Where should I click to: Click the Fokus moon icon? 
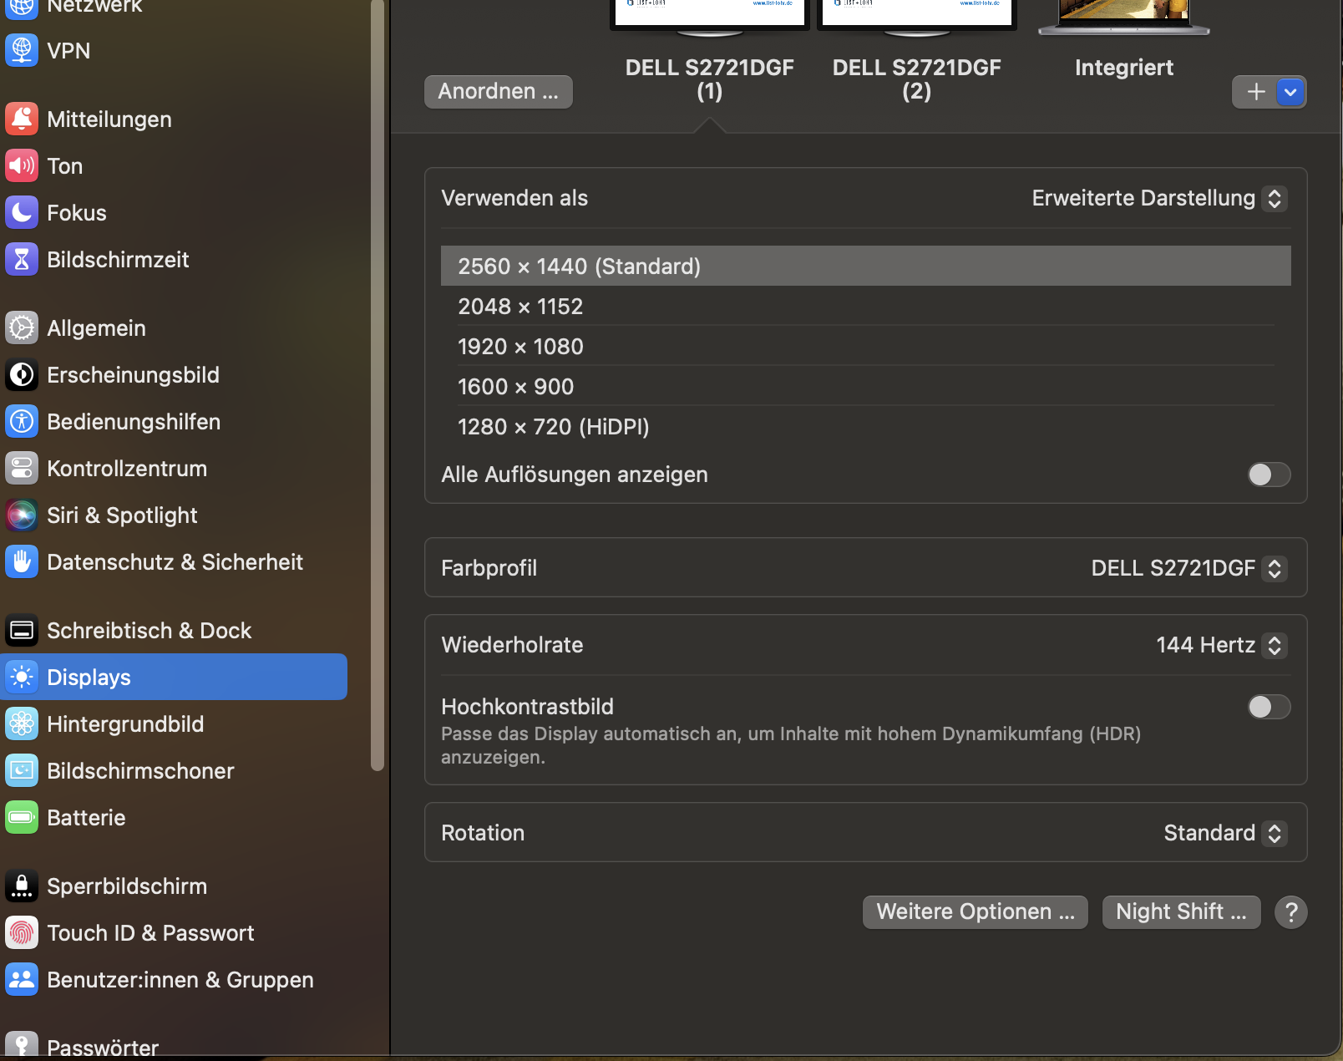point(22,212)
